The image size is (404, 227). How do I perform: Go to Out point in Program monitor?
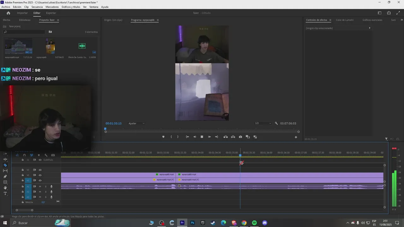tap(217, 137)
